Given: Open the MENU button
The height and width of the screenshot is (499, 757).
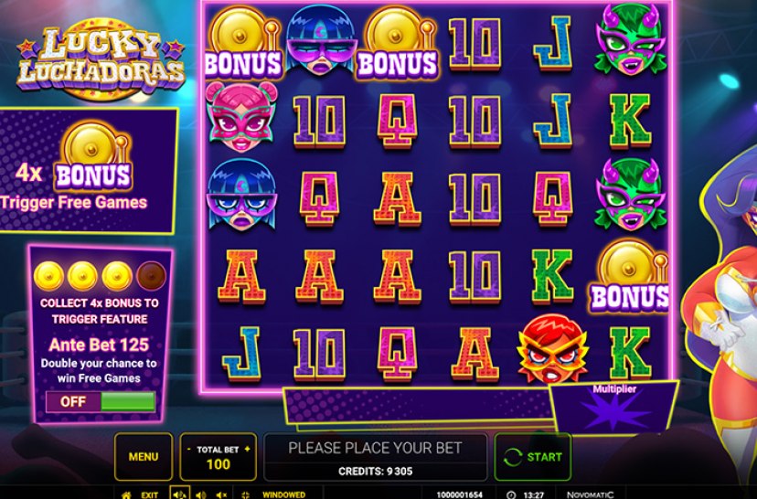Looking at the screenshot, I should point(144,457).
